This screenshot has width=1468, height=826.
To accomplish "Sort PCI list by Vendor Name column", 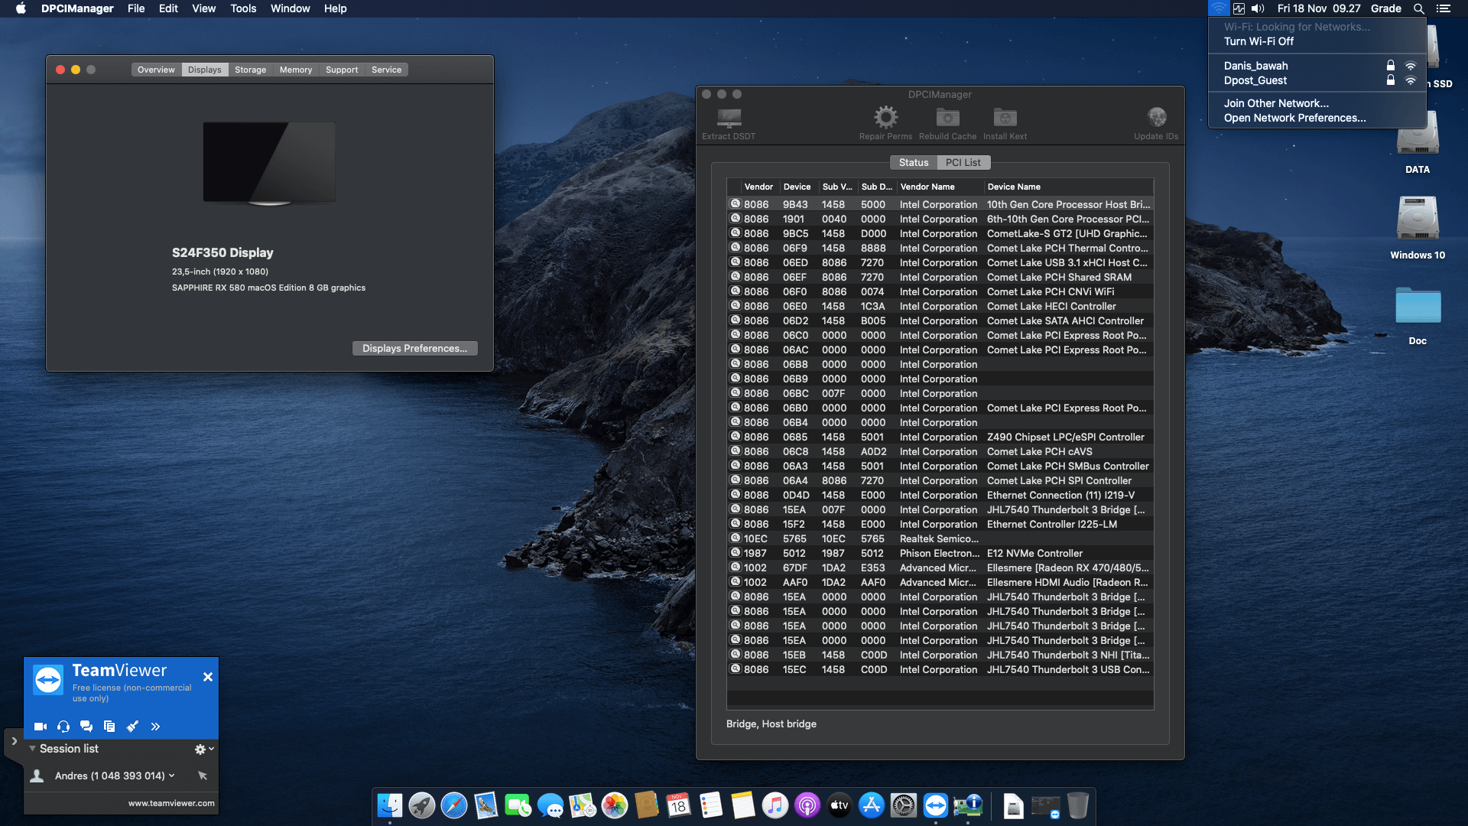I will [x=939, y=187].
